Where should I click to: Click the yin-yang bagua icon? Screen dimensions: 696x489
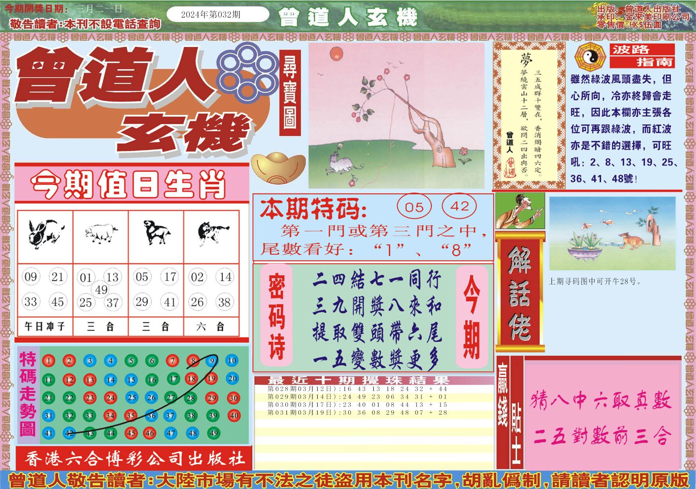coord(589,57)
